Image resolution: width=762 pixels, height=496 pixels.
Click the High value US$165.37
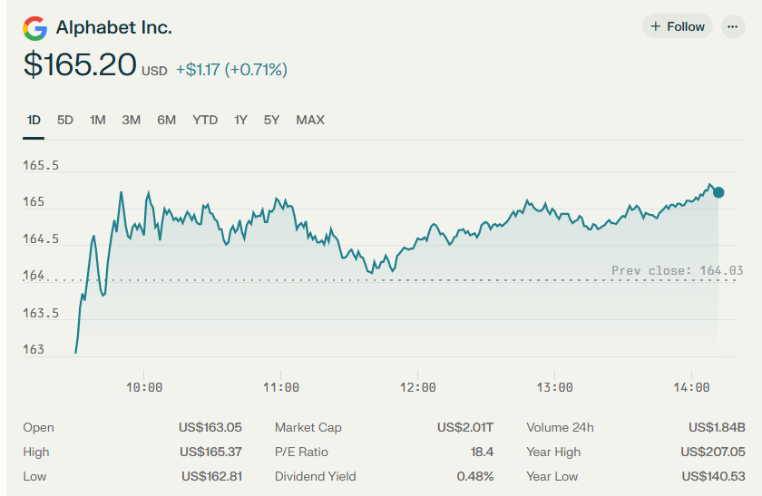210,452
